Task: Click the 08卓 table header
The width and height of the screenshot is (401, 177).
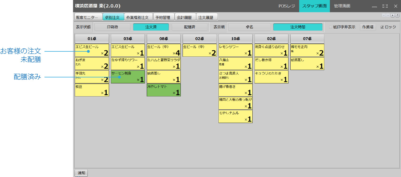Action: pos(164,39)
